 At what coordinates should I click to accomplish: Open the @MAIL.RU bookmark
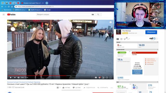pos(20,10)
